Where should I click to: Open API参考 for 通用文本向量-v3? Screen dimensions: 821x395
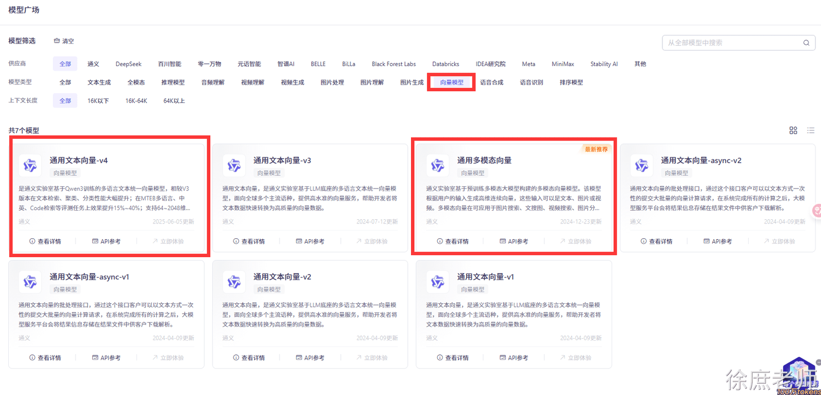tap(310, 241)
